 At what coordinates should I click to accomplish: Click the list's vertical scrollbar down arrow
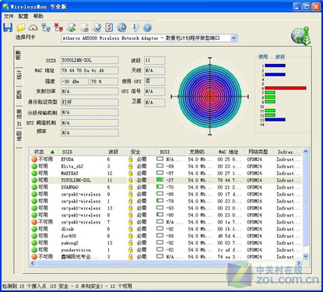(x=306, y=256)
